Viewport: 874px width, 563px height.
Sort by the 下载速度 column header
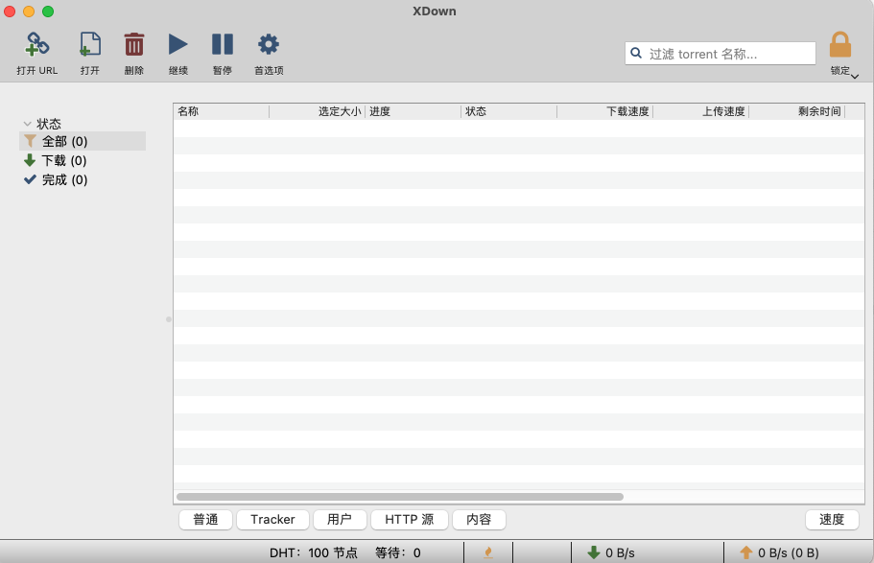coord(604,111)
